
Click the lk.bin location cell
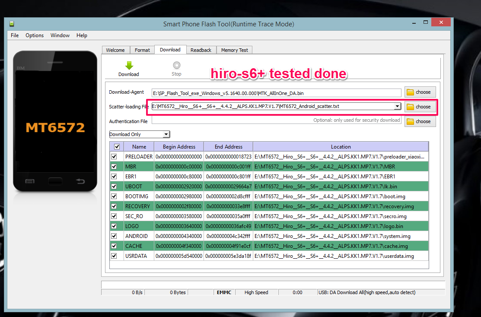pyautogui.click(x=341, y=187)
